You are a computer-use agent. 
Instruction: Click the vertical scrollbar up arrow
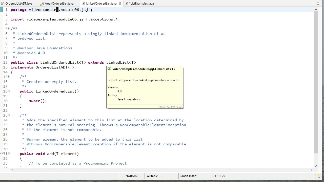click(316, 10)
